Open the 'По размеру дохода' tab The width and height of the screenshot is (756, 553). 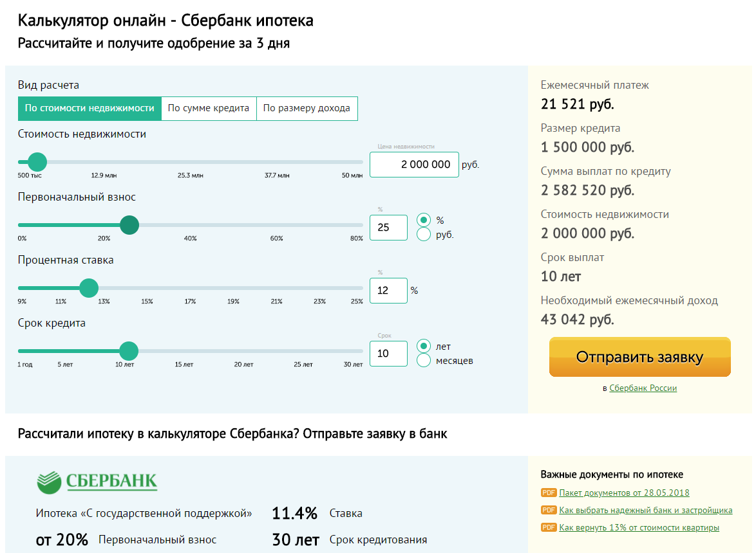pyautogui.click(x=307, y=108)
